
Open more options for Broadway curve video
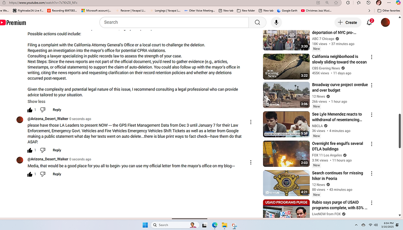click(372, 85)
